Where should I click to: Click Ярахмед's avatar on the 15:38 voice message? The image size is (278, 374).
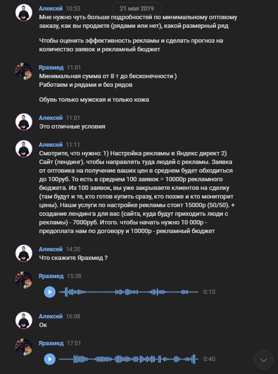(24, 280)
